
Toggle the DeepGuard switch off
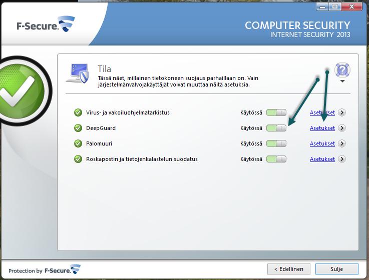tap(276, 128)
